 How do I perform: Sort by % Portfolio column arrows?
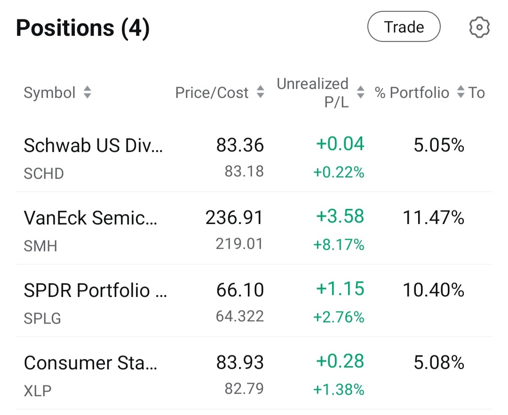[x=460, y=92]
